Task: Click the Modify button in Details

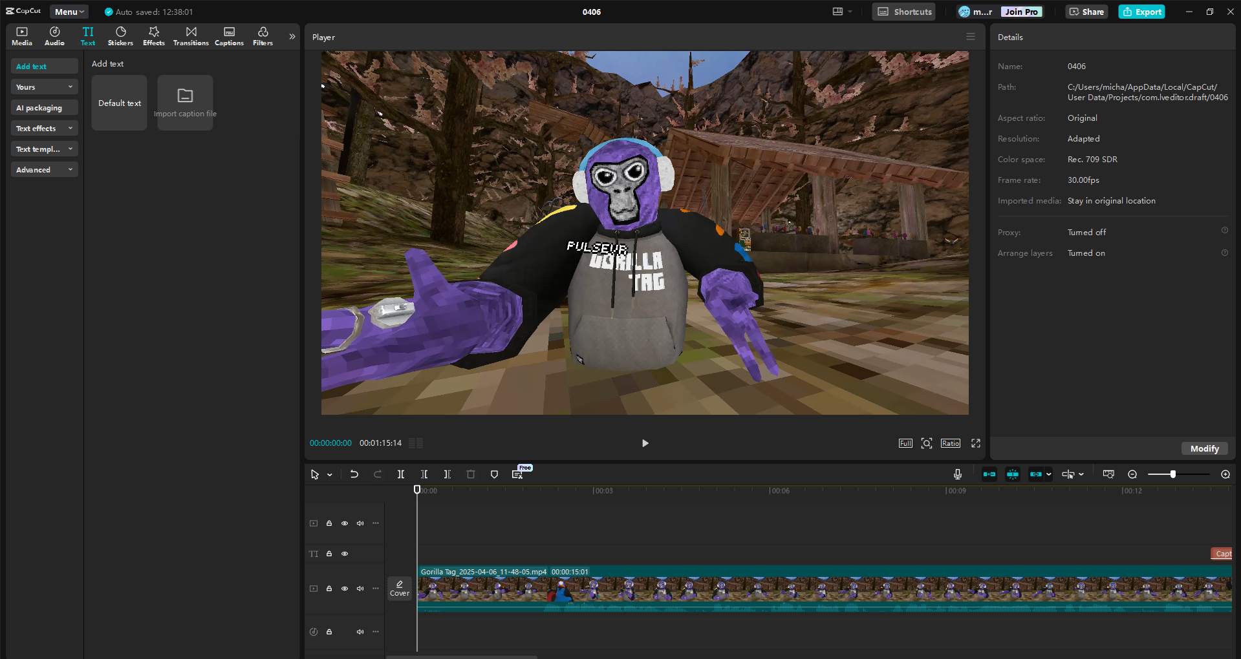Action: click(x=1204, y=448)
